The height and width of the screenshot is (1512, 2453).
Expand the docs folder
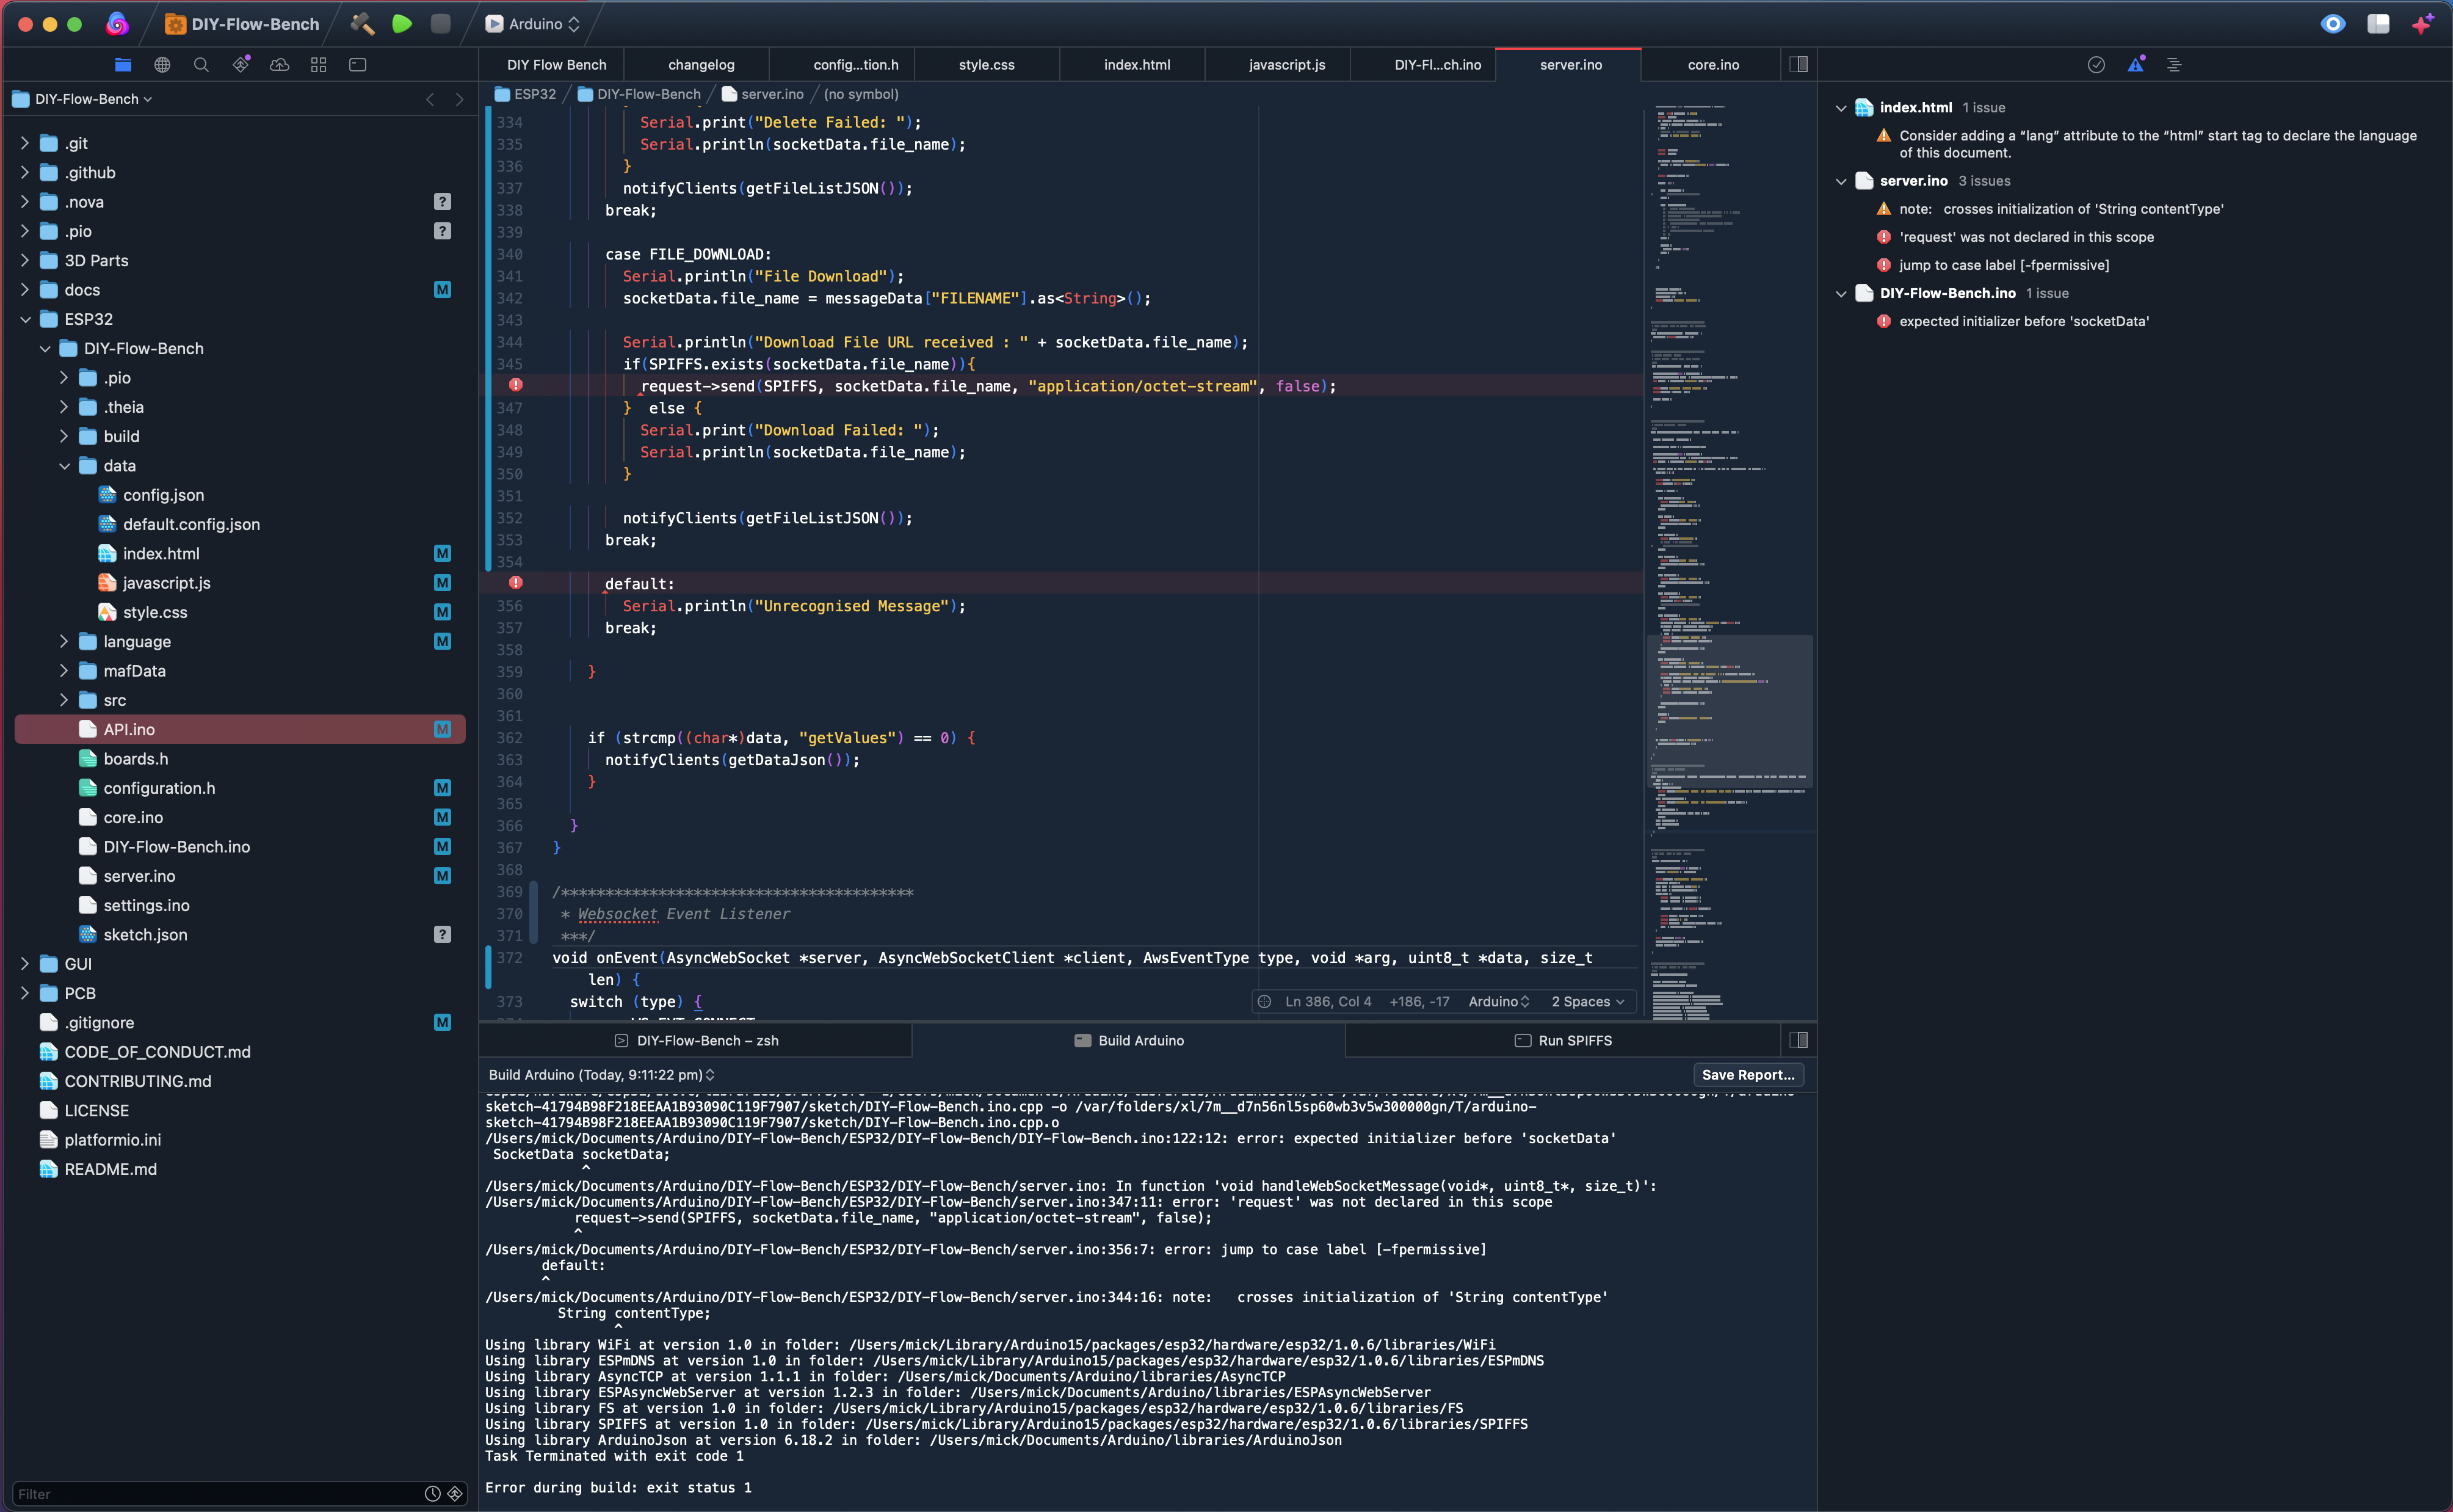point(25,290)
